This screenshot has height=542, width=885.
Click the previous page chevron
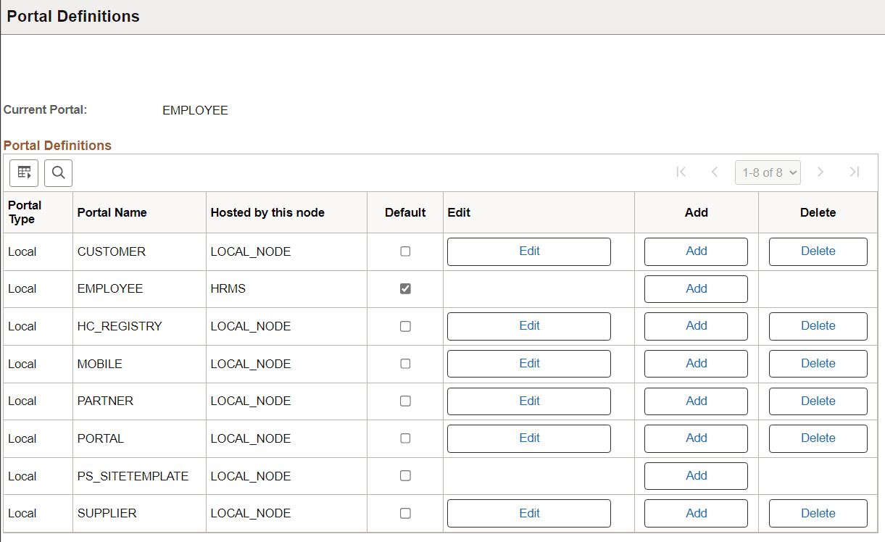pos(715,172)
